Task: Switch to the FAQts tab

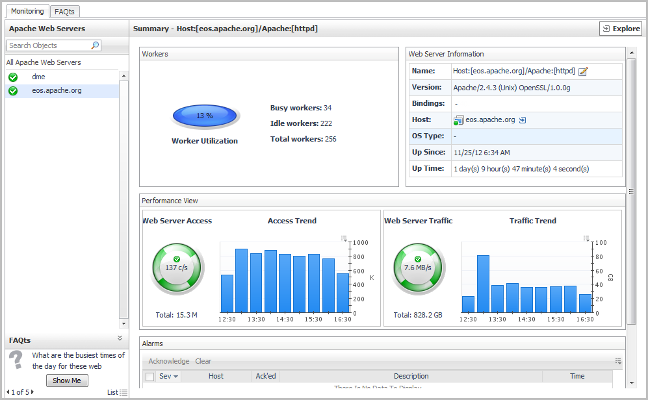Action: click(64, 11)
